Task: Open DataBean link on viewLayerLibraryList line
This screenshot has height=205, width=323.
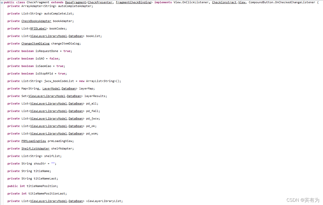Action: 76,201
